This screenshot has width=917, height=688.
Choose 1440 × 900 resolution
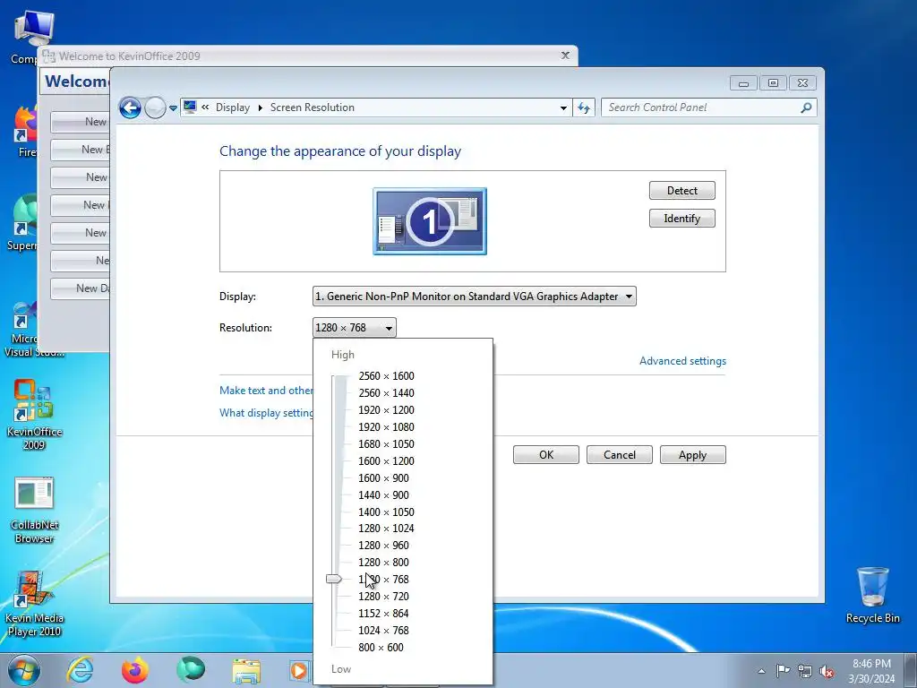383,494
